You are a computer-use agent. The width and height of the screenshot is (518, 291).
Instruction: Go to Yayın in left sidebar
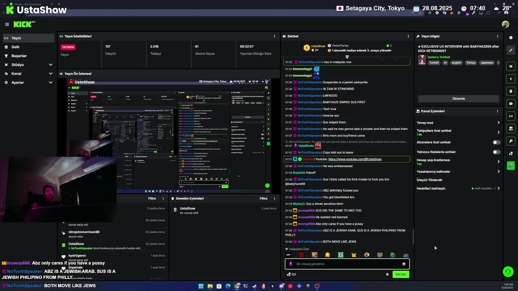point(28,38)
